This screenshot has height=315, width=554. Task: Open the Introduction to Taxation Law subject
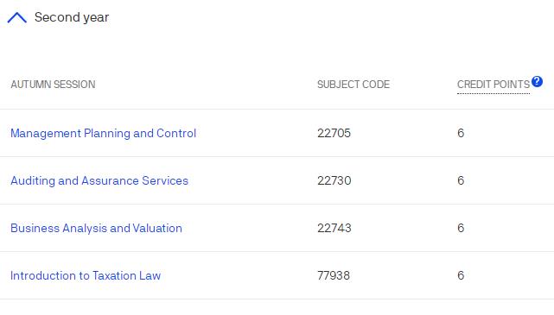pyautogui.click(x=86, y=275)
